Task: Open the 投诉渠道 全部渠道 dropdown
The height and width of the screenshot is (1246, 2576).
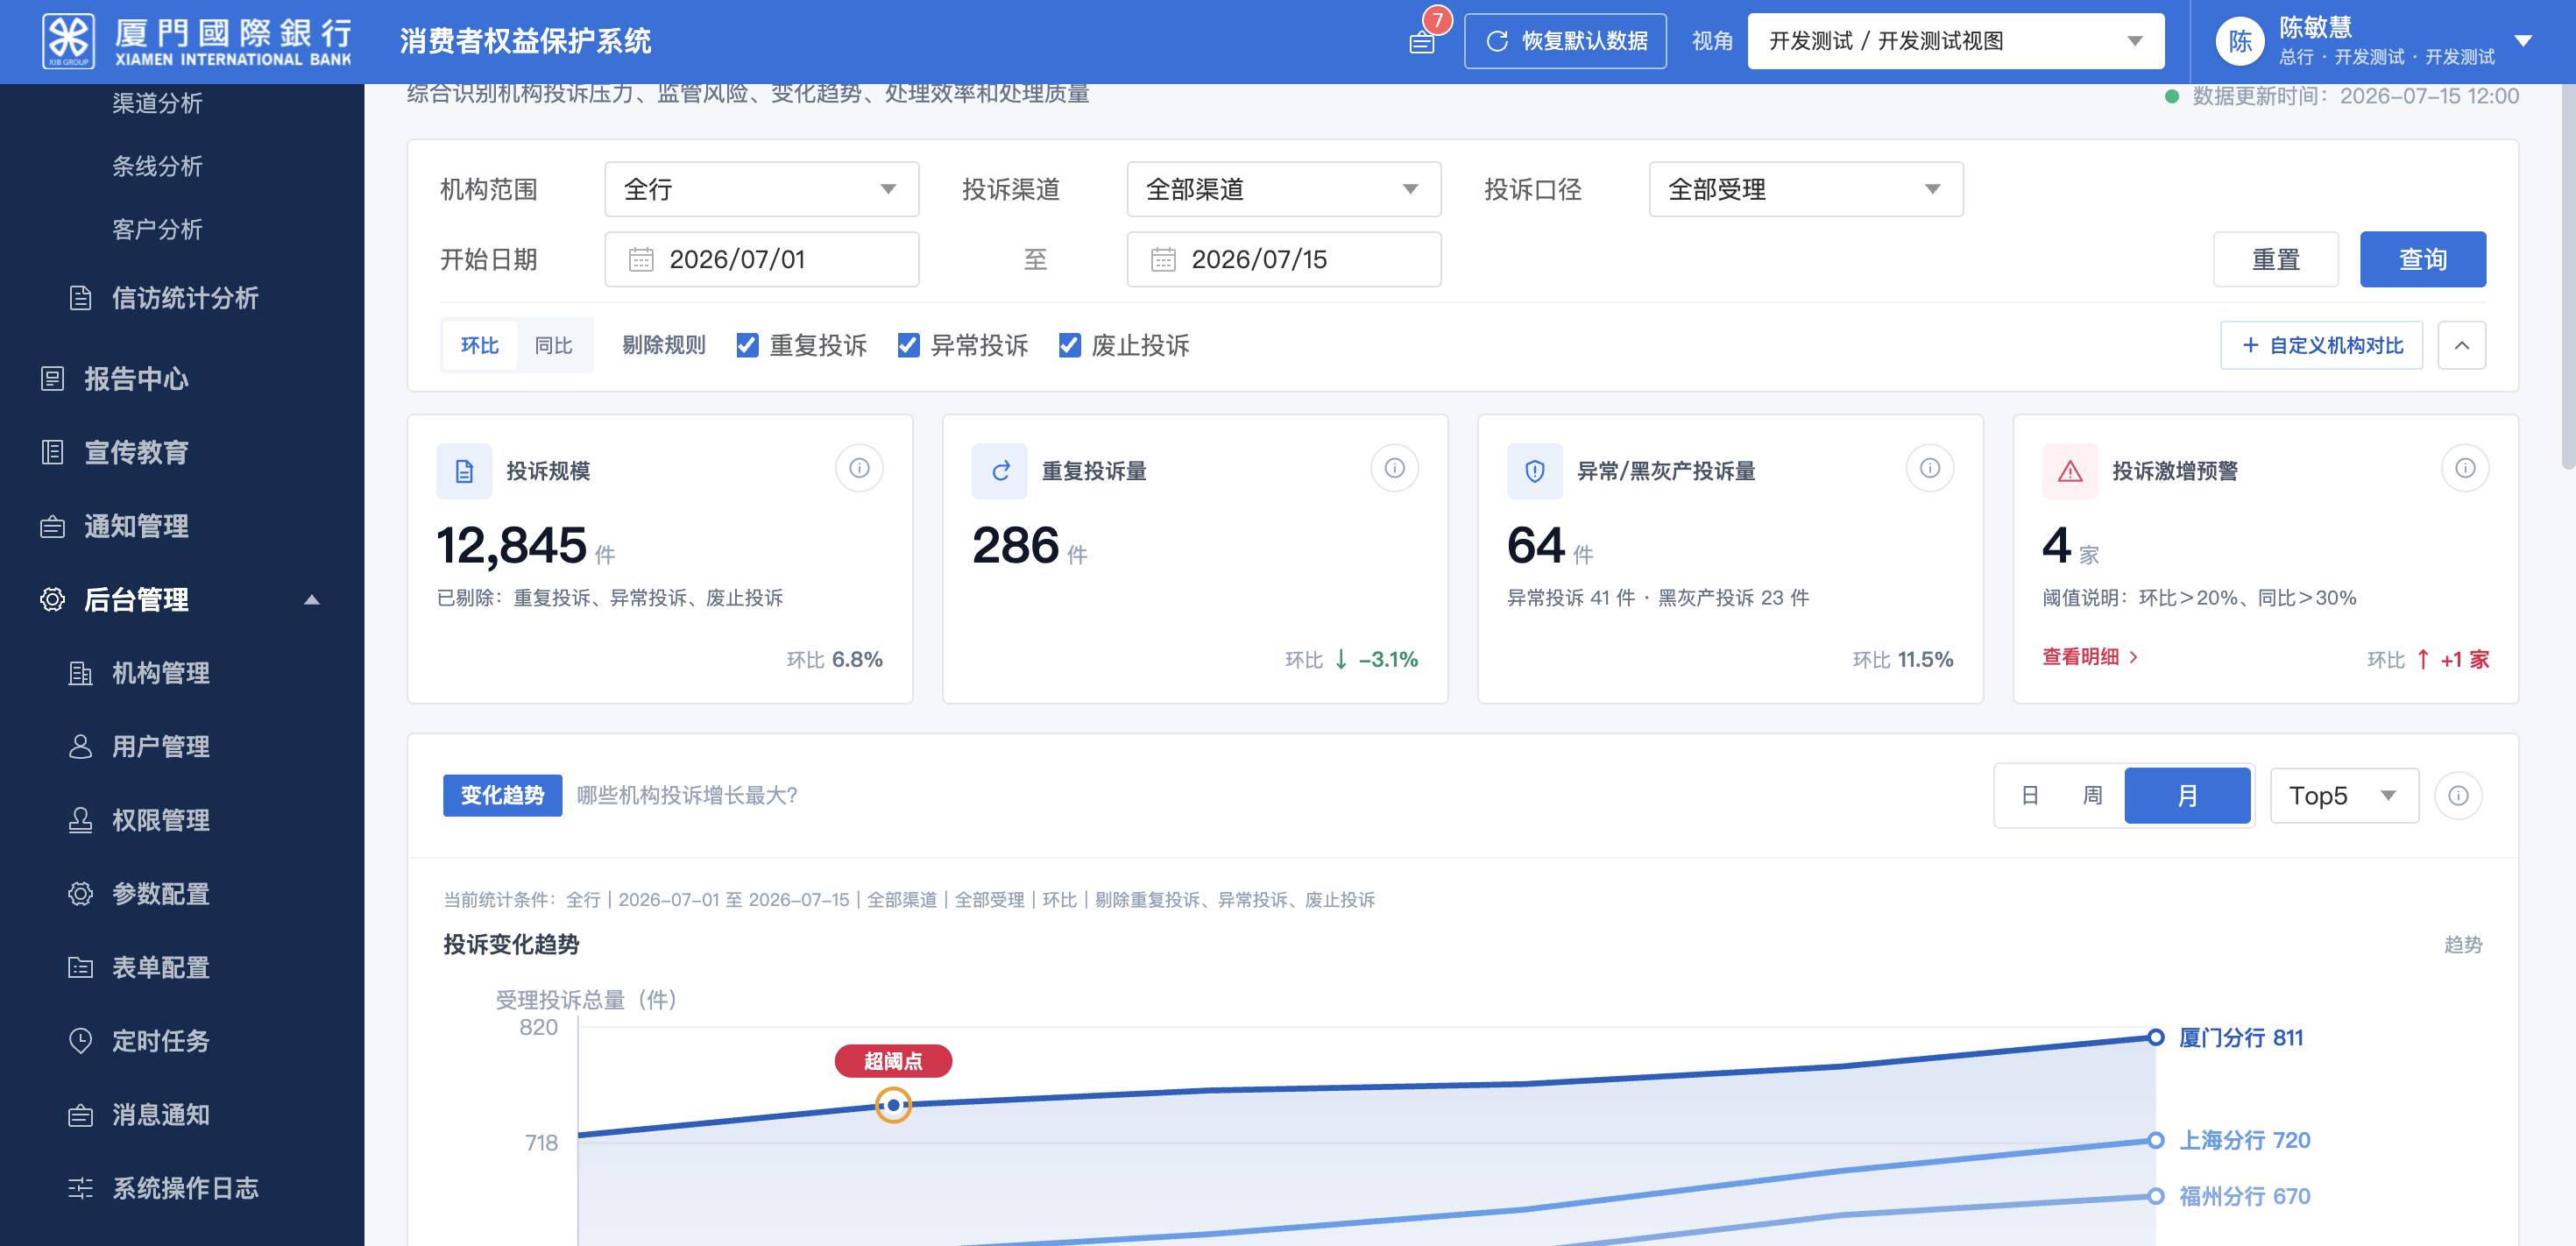Action: (1284, 189)
